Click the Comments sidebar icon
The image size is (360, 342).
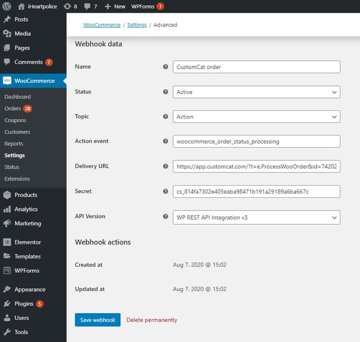7,62
